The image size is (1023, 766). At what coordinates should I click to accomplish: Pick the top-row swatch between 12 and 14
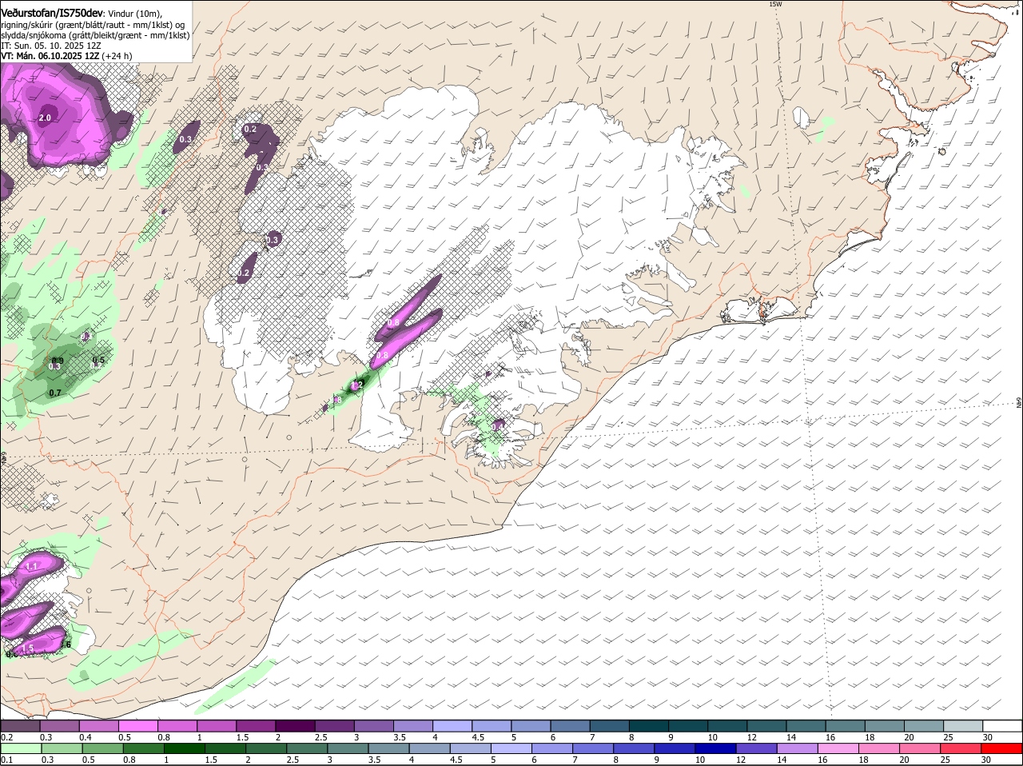(x=766, y=725)
